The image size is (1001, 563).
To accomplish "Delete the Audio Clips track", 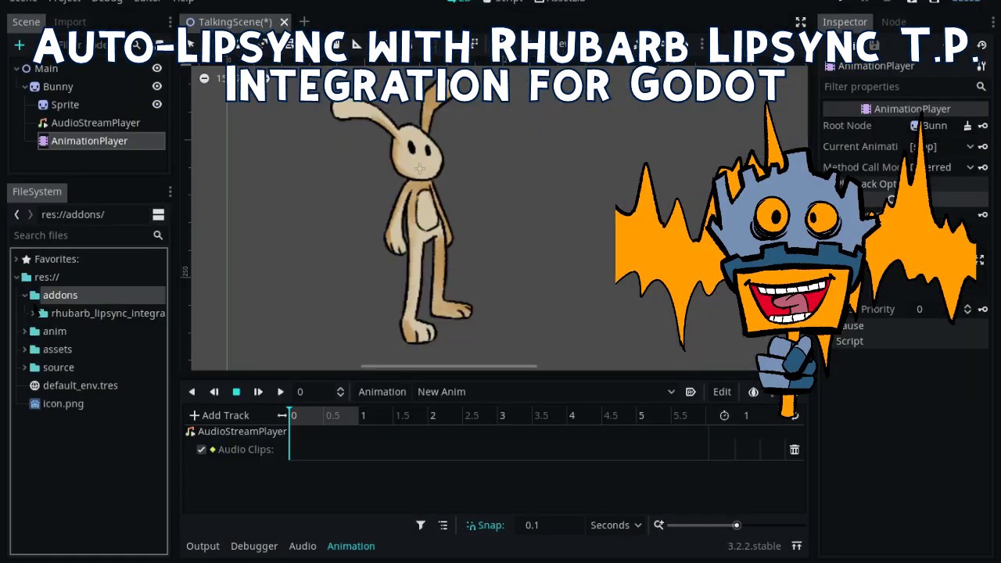I will coord(794,450).
